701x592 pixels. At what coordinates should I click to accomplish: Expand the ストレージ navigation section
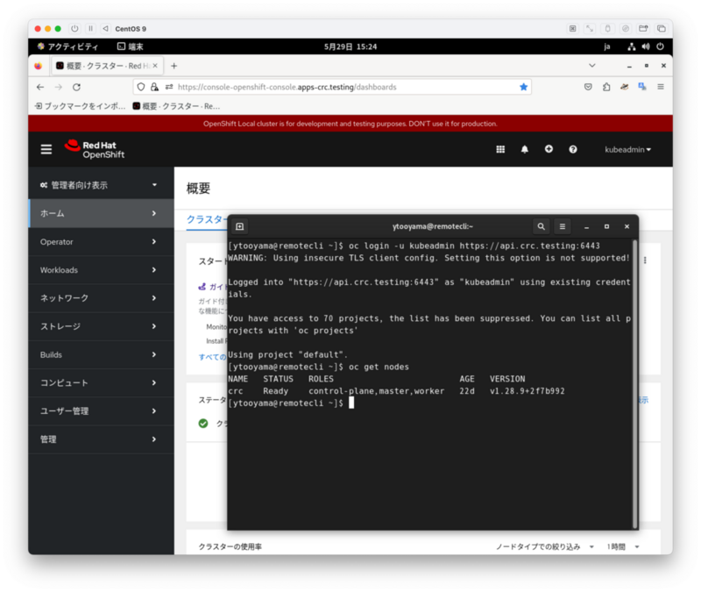click(101, 326)
